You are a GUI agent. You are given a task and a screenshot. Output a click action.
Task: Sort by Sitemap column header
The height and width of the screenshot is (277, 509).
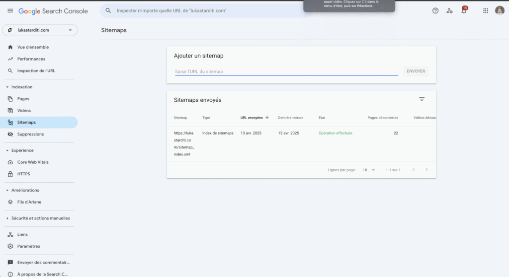point(180,118)
